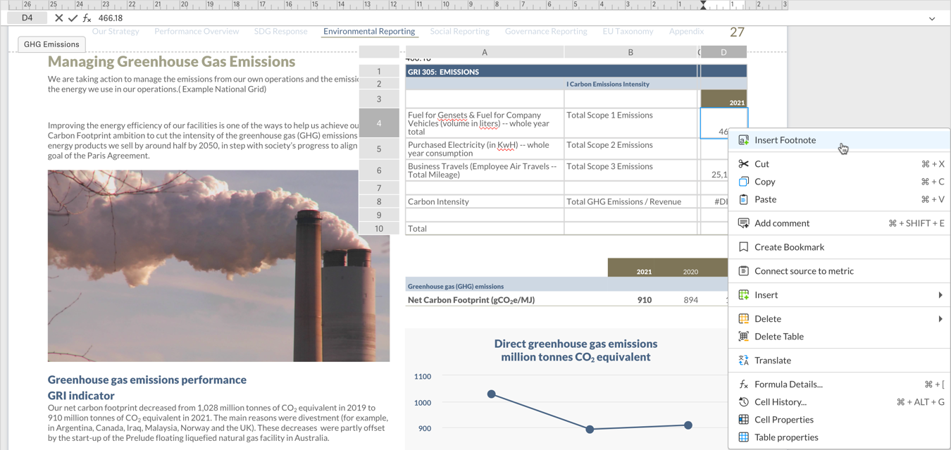Click the Insert table icon
Viewport: 951px width, 450px height.
point(743,295)
